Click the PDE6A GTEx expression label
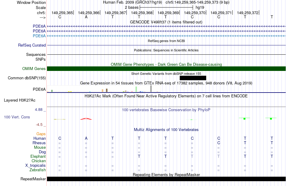The width and height of the screenshot is (286, 186). (39, 89)
